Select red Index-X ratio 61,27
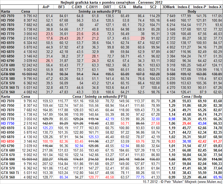The height and width of the screenshot is (184, 223). [218, 142]
